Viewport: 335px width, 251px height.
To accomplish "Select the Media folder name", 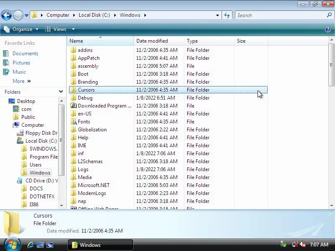I will 85,177.
